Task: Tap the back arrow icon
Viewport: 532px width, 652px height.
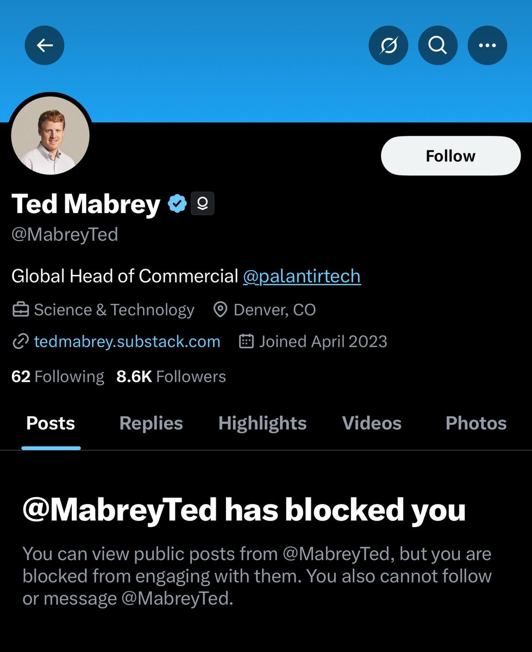Action: [45, 46]
